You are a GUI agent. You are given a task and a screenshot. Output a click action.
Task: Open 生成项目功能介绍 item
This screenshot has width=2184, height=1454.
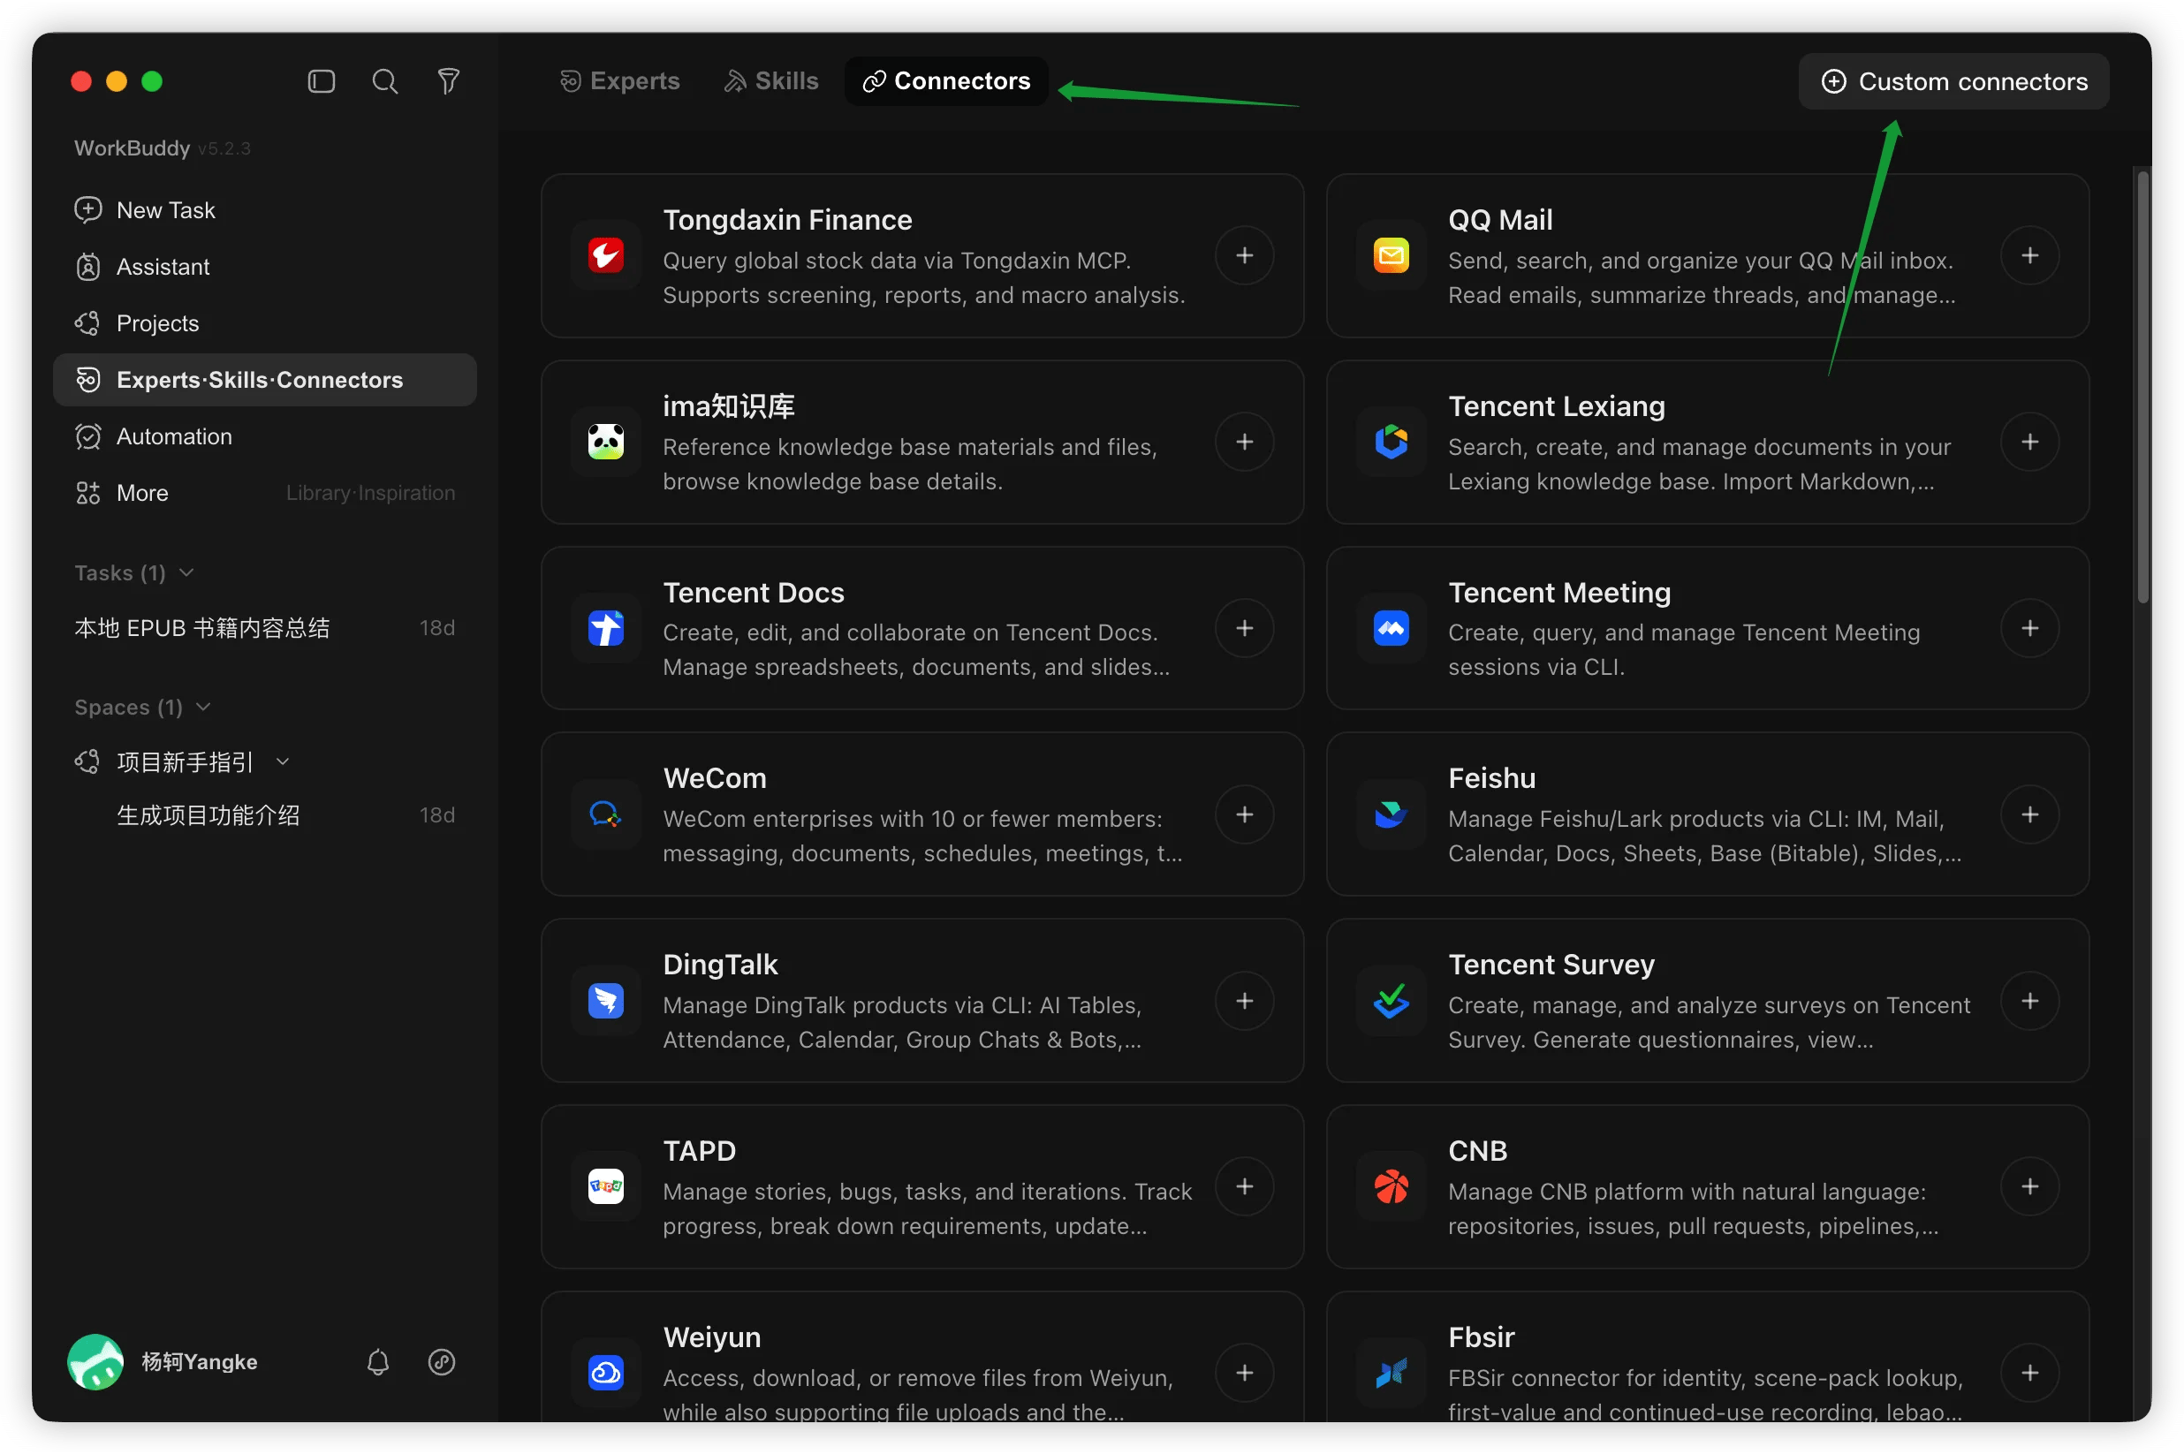pyautogui.click(x=264, y=815)
